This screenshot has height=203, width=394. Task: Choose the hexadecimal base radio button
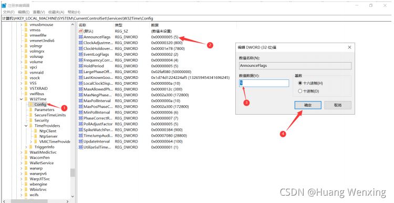click(x=300, y=83)
